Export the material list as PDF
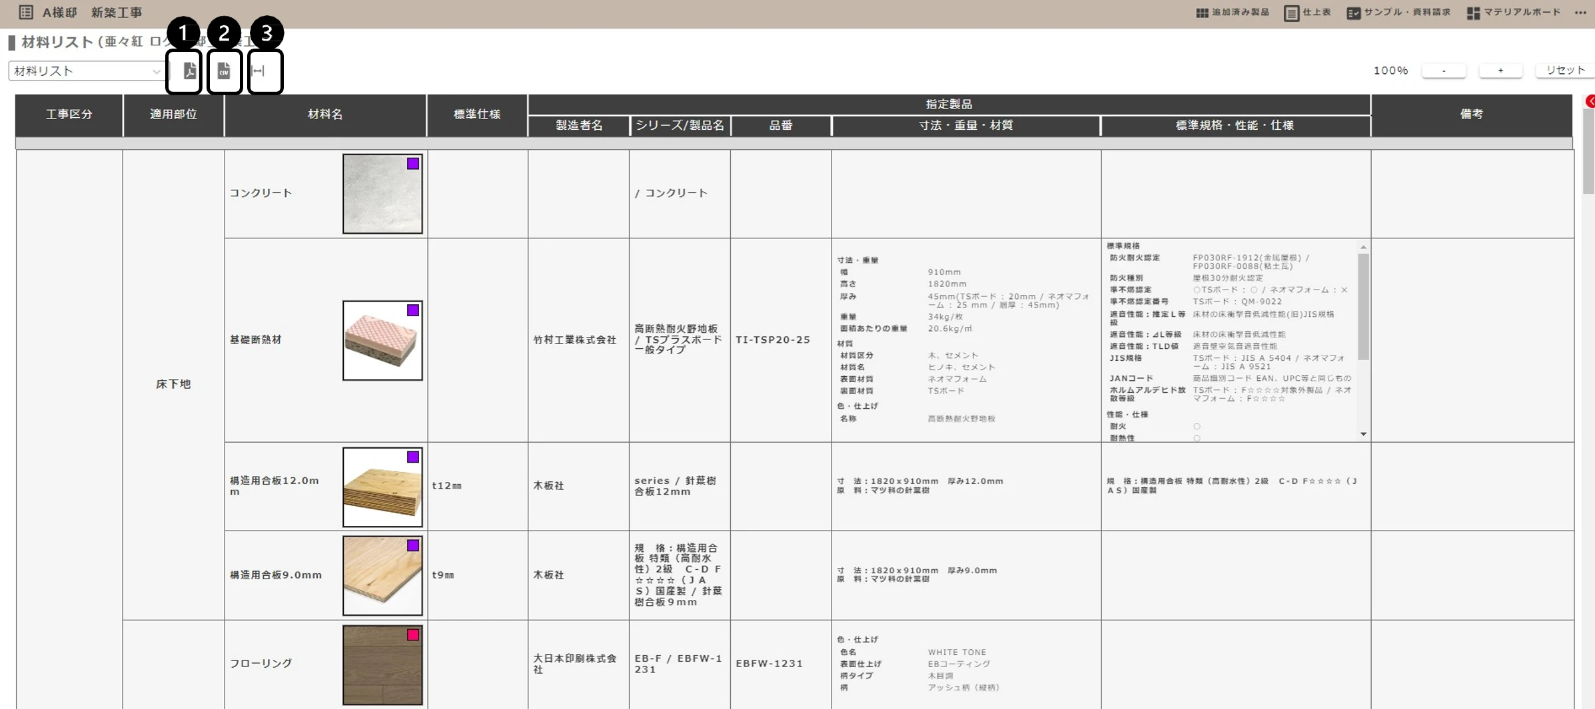Screen dimensions: 1595x709 pyautogui.click(x=189, y=71)
